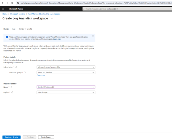Click the Project details heading
172x140 pixels.
tap(9, 57)
